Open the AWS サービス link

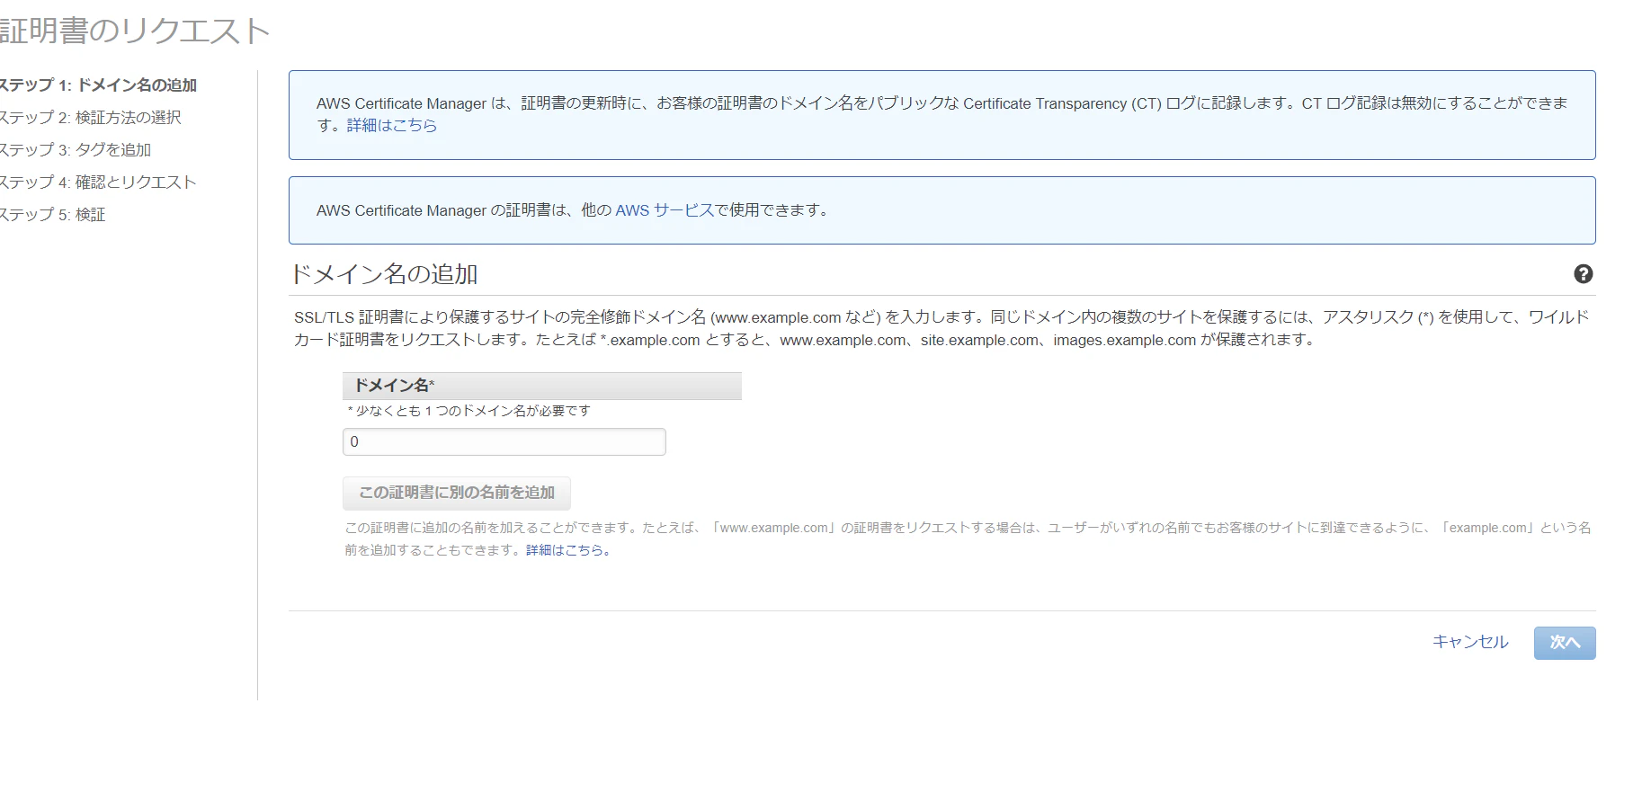[665, 210]
